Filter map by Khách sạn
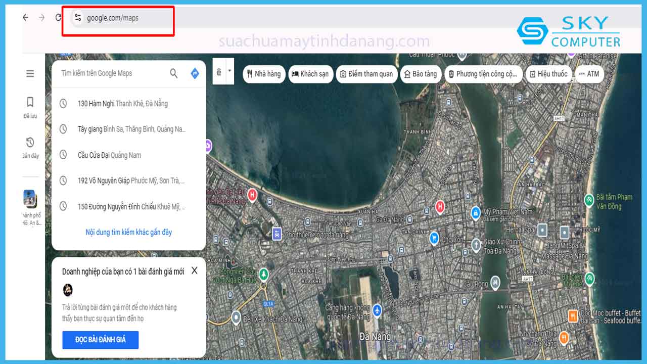 coord(310,74)
